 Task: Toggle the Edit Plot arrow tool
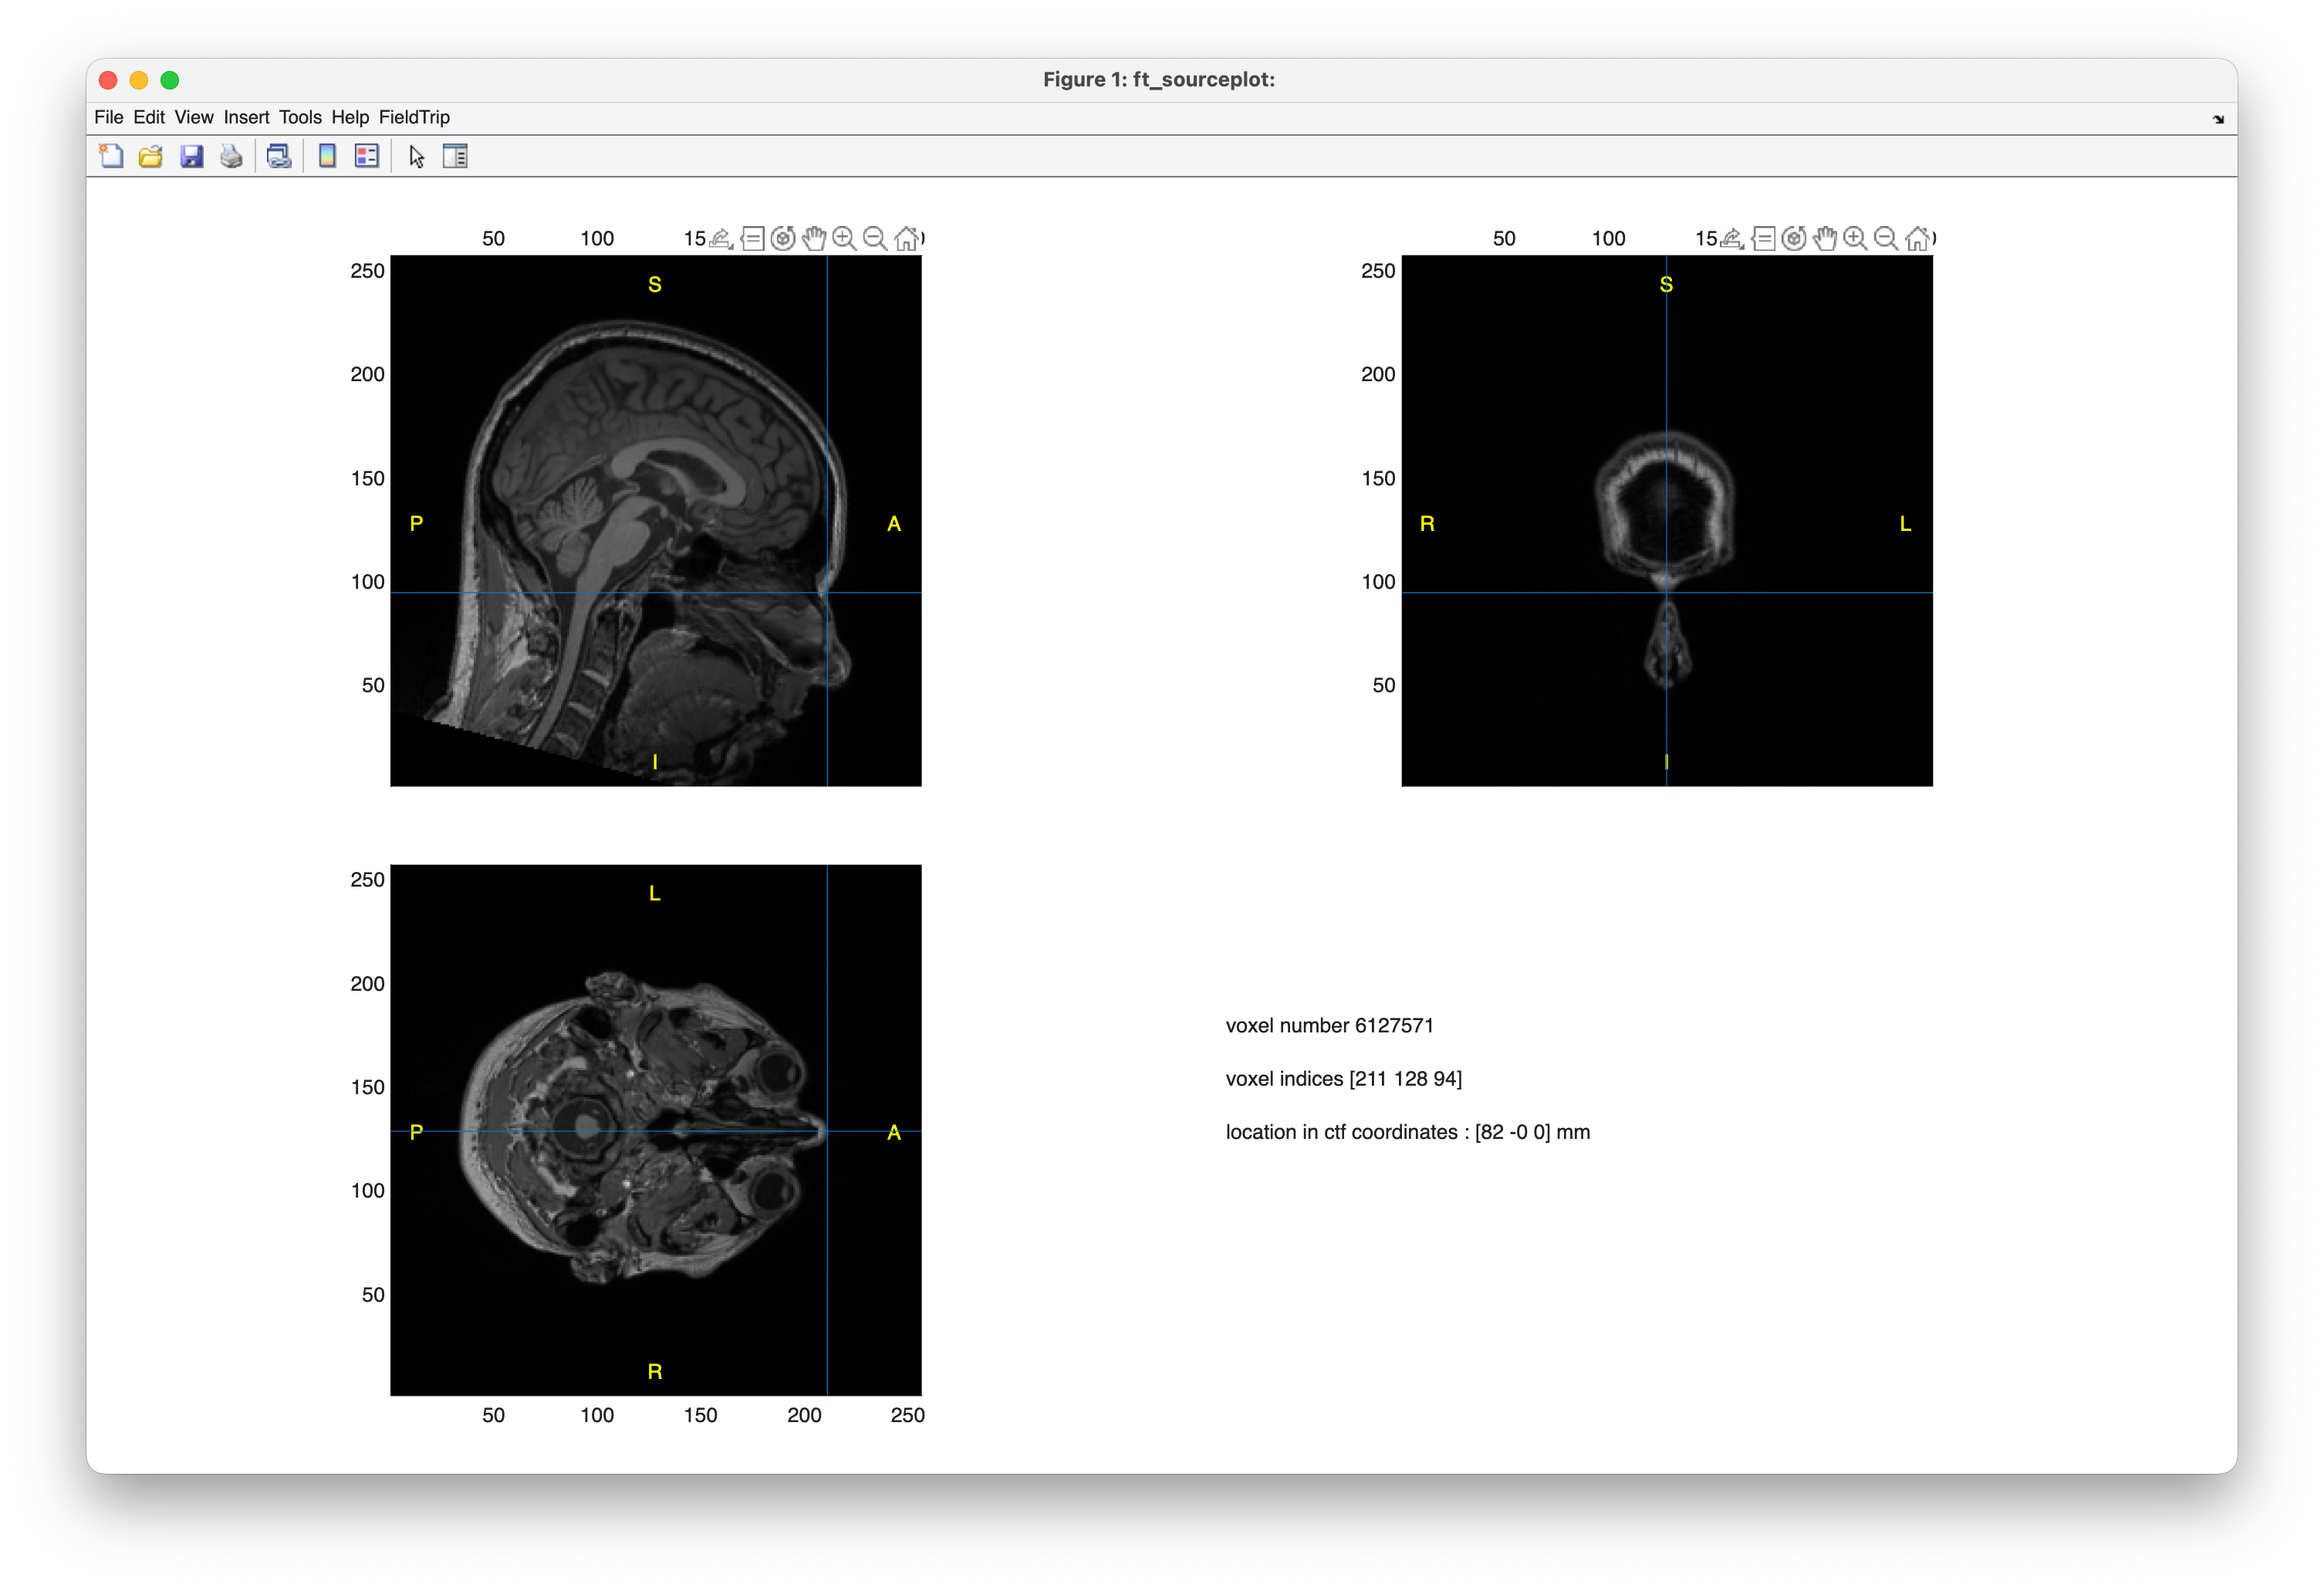[417, 157]
